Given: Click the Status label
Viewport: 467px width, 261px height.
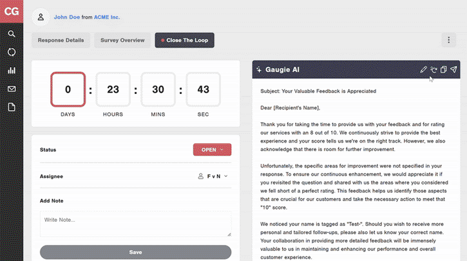Looking at the screenshot, I should coord(48,150).
